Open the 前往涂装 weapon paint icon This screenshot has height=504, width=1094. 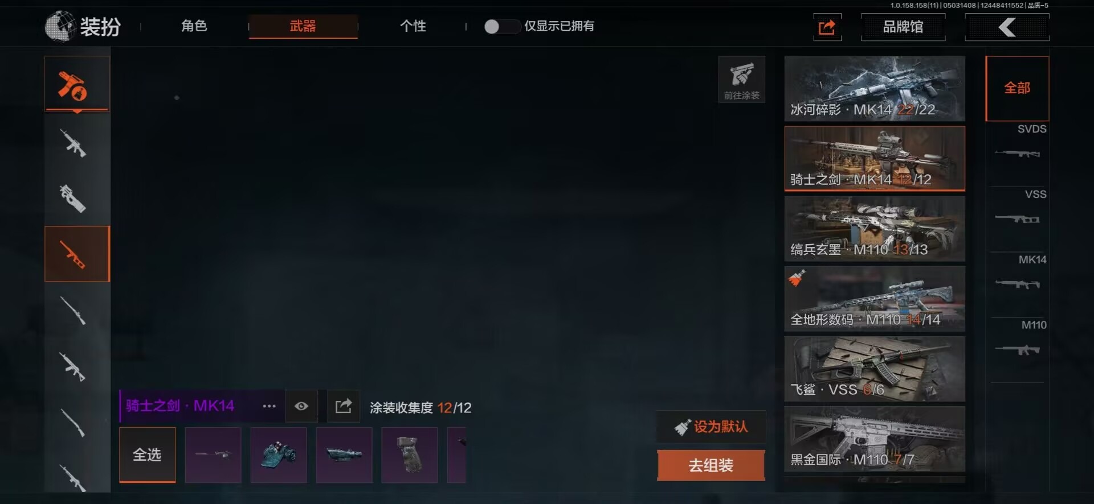(x=741, y=79)
